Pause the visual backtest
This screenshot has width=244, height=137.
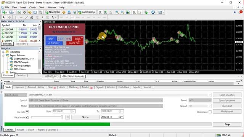coord(67,117)
